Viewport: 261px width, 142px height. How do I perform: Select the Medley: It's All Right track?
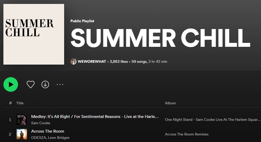point(95,117)
